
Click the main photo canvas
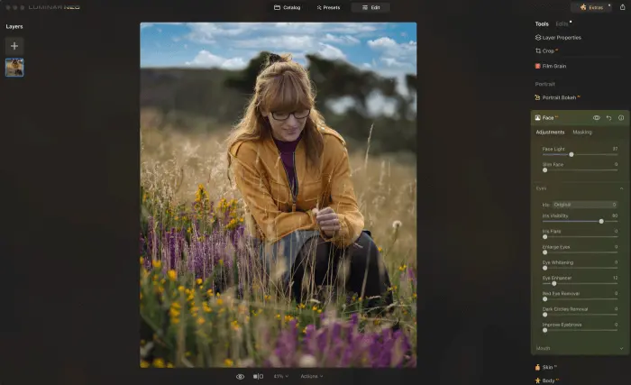(x=278, y=195)
